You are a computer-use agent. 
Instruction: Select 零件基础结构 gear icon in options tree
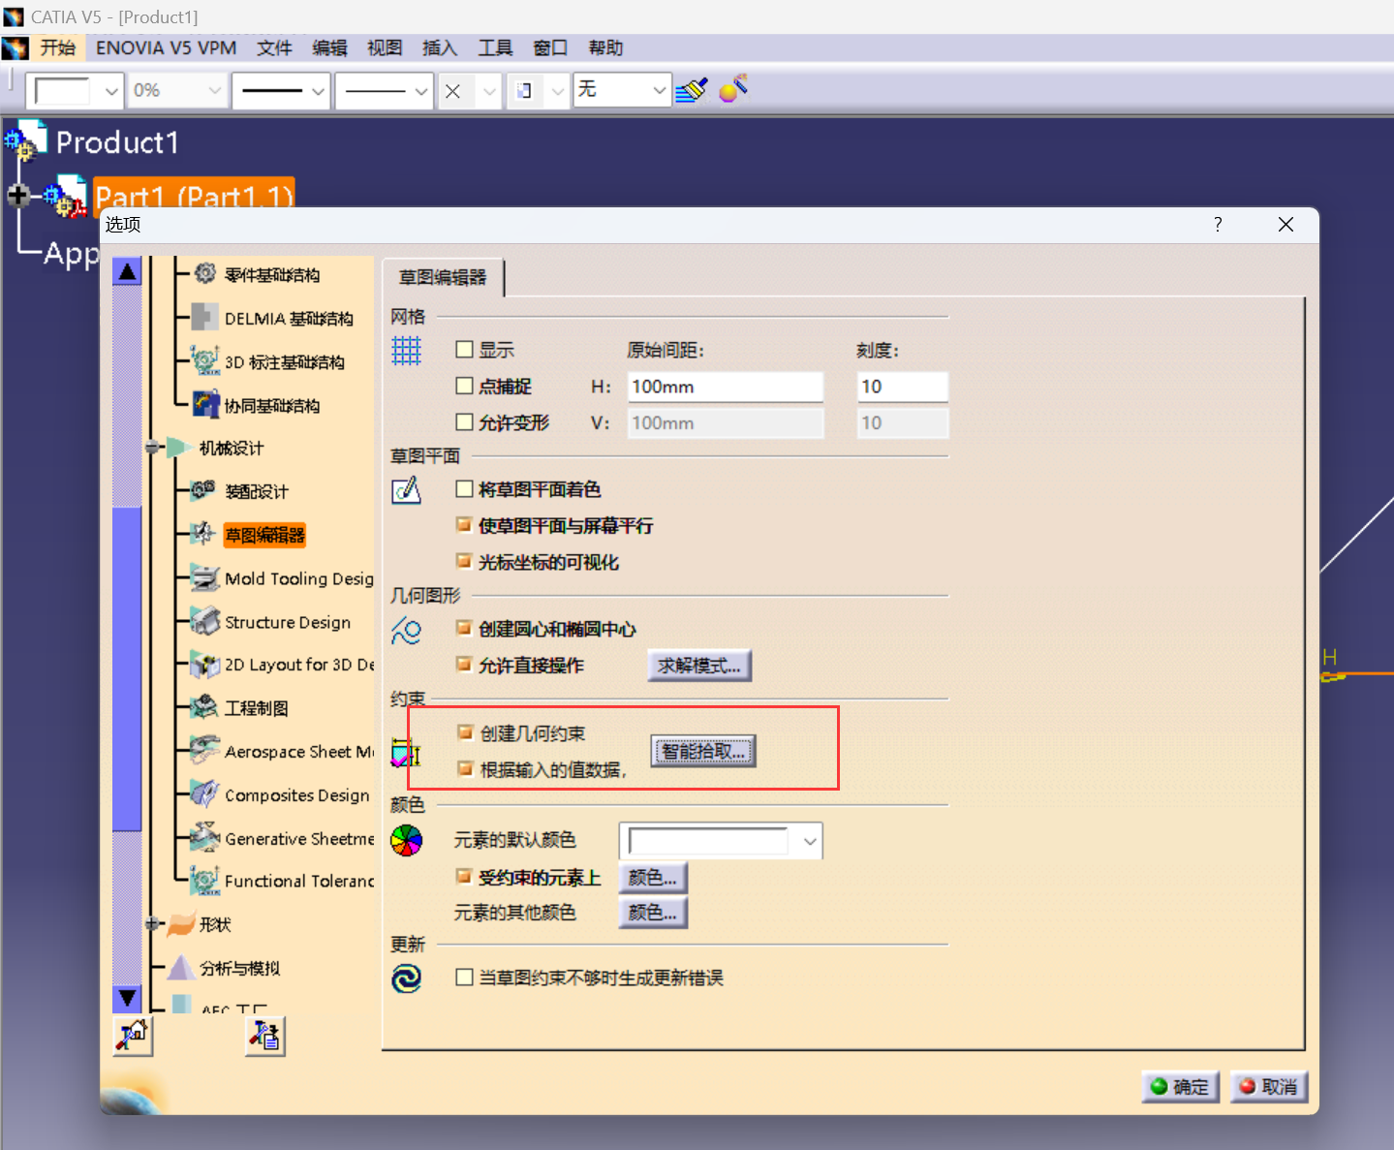204,273
